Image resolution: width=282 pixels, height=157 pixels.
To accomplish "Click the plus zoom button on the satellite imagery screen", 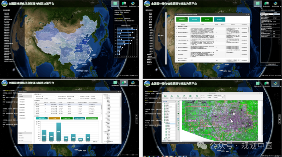I will click(x=279, y=119).
